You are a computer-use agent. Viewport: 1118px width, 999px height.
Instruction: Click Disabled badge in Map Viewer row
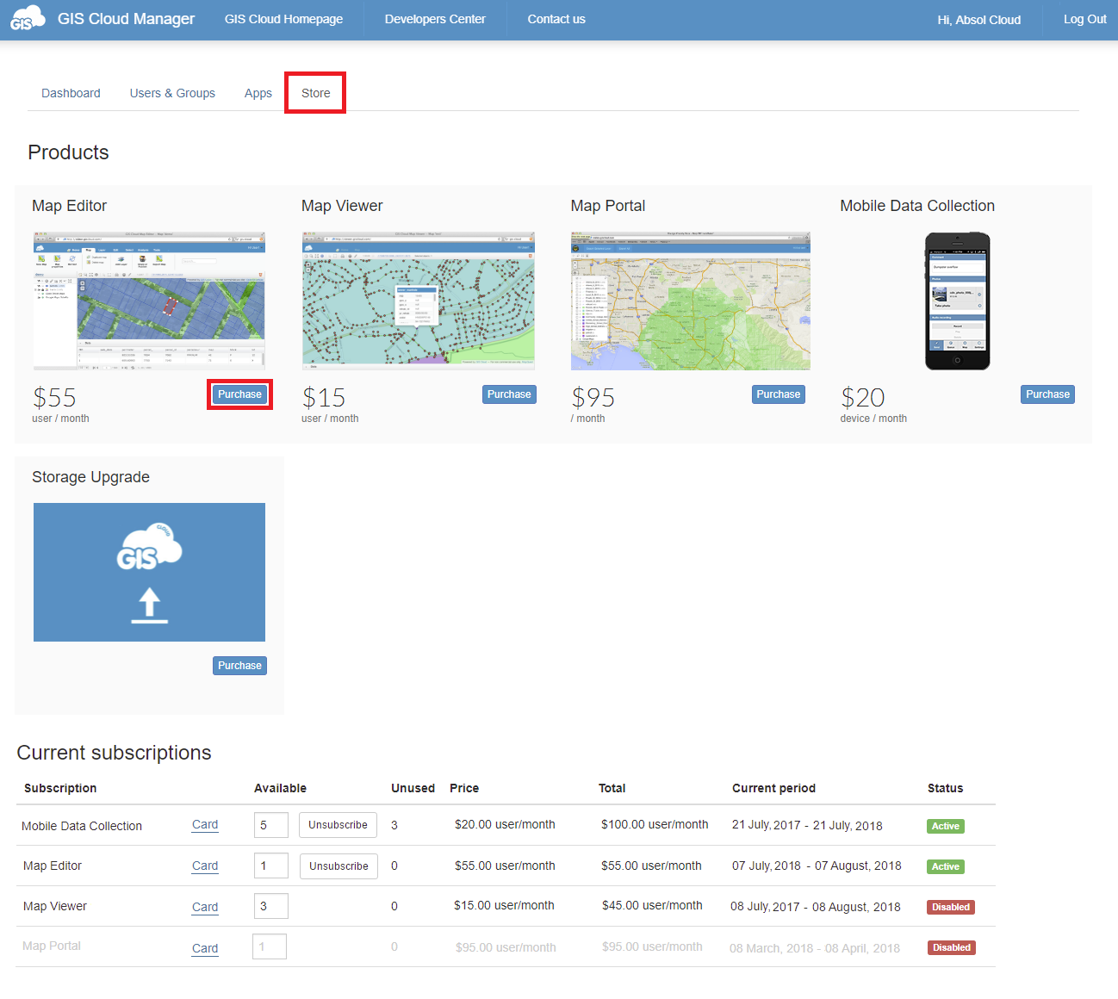[951, 907]
